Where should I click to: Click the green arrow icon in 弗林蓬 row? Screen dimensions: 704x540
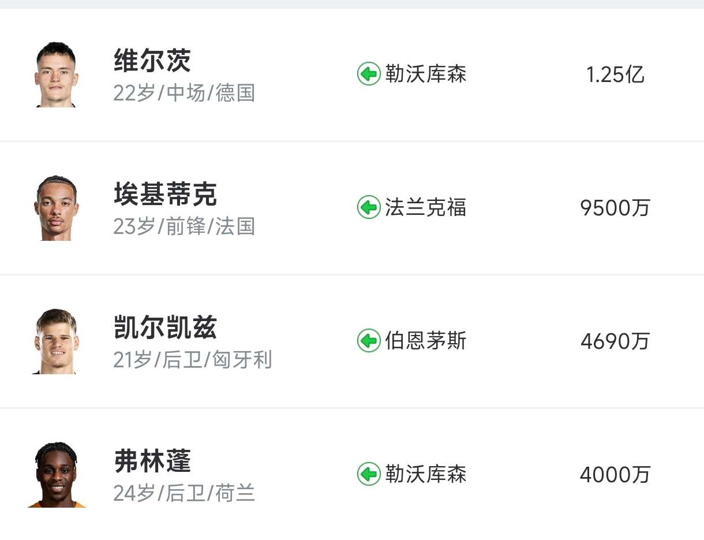click(369, 474)
